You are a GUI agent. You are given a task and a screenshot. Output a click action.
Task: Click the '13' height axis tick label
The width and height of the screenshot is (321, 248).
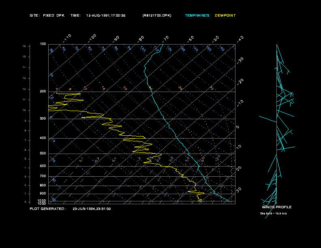(24, 78)
